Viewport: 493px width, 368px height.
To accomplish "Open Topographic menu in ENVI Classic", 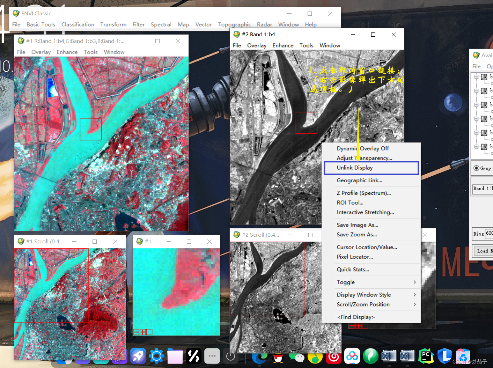I will click(x=234, y=24).
